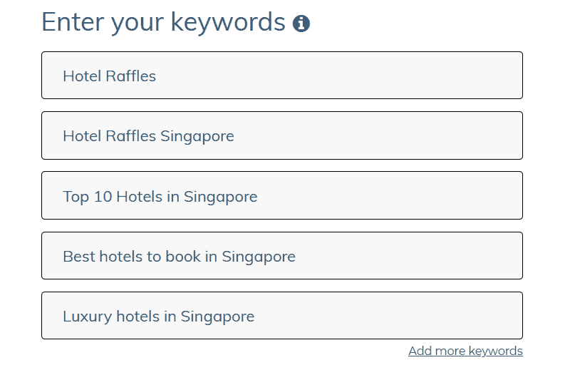Viewport: 575px width, 370px height.
Task: Open the "Add more keywords" link
Action: pyautogui.click(x=465, y=351)
